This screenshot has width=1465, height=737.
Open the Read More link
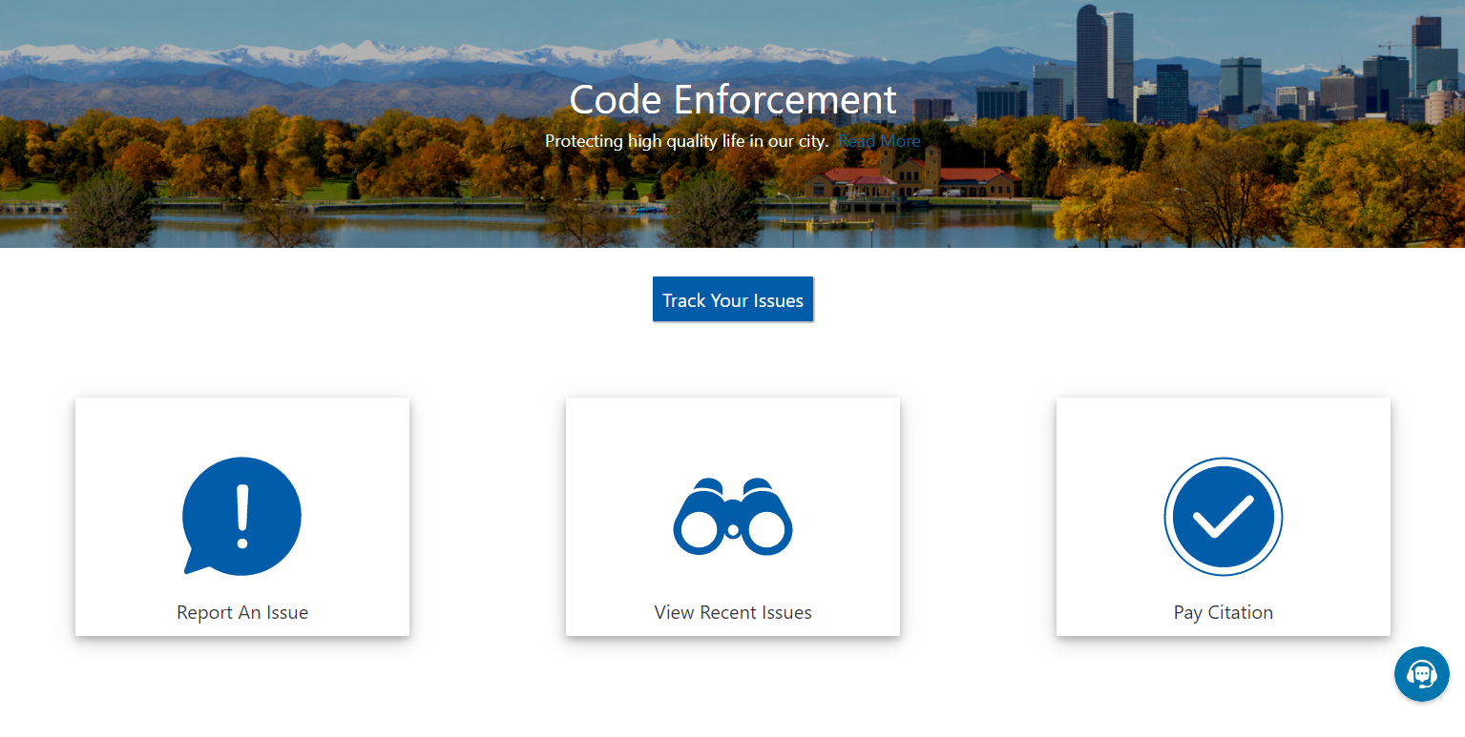pos(879,140)
